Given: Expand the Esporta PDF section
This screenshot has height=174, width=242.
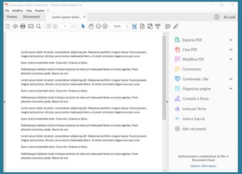Looking at the screenshot, I should (231, 40).
